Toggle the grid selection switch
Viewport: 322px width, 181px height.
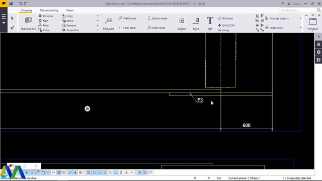(x=59, y=172)
